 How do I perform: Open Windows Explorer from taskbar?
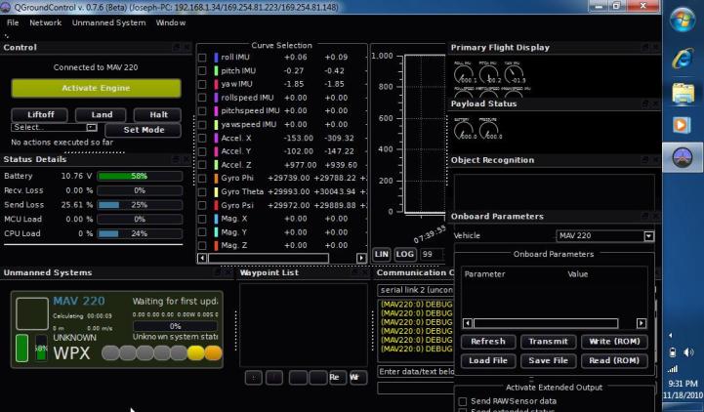pos(683,94)
